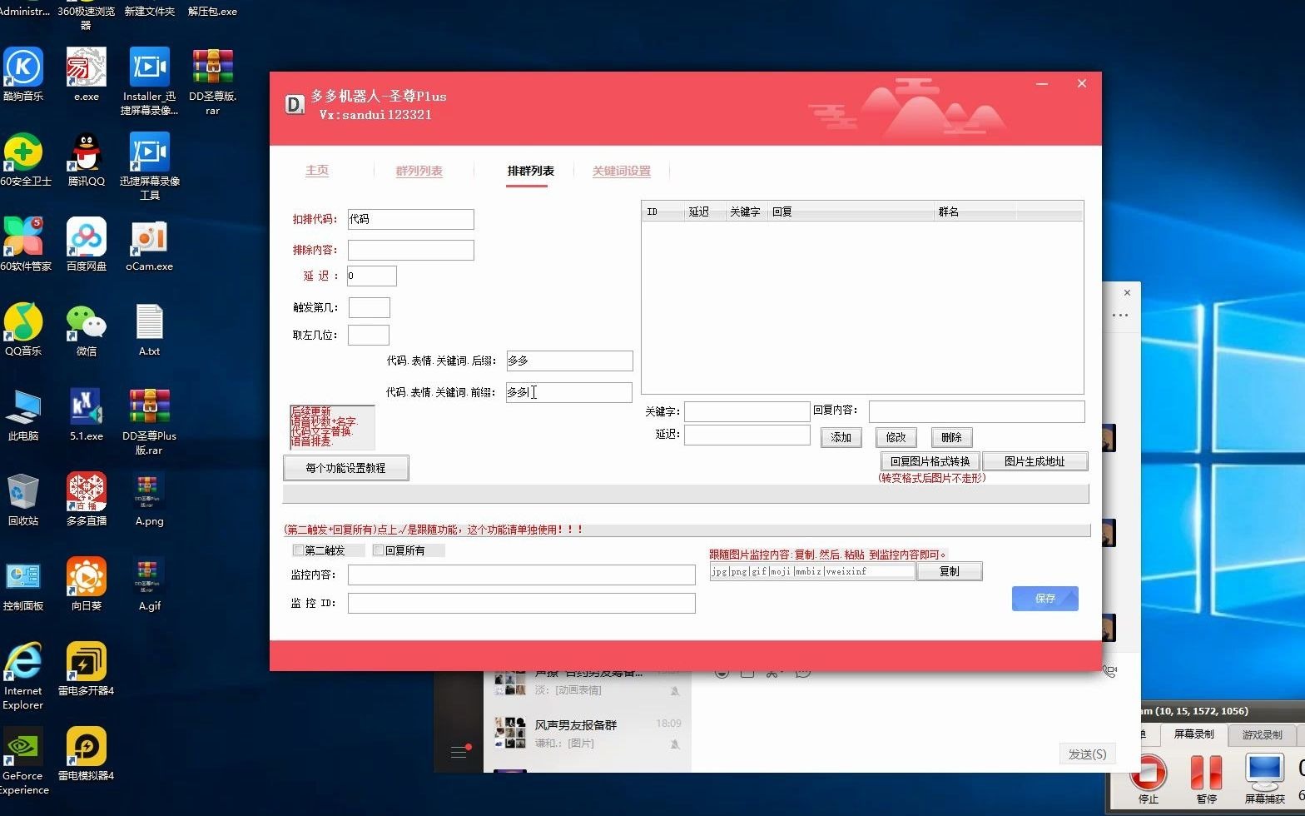Click the 回复 column header in the table
1305x816 pixels.
(851, 212)
